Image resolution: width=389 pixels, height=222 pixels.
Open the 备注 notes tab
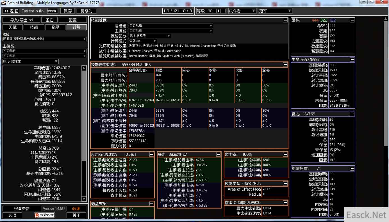point(49,20)
